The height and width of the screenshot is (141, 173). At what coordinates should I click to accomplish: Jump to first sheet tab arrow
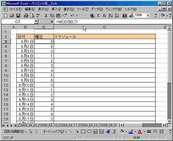pos(3,125)
